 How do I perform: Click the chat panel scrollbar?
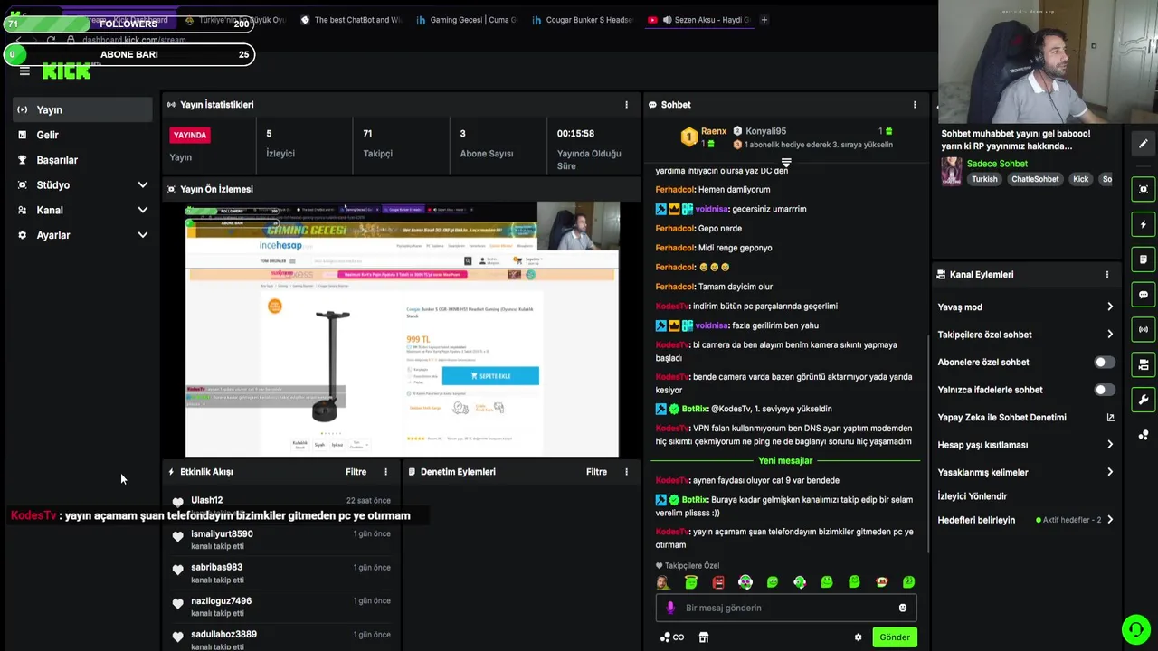click(x=927, y=443)
